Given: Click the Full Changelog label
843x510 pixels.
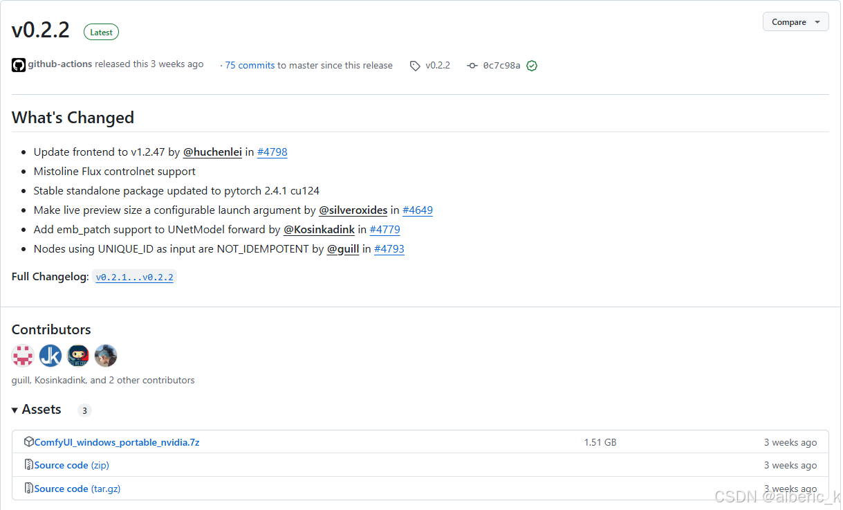Looking at the screenshot, I should (x=50, y=277).
